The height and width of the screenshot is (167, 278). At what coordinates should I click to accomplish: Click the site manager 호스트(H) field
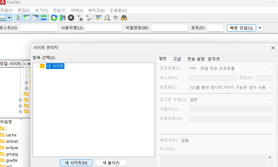tap(213, 78)
